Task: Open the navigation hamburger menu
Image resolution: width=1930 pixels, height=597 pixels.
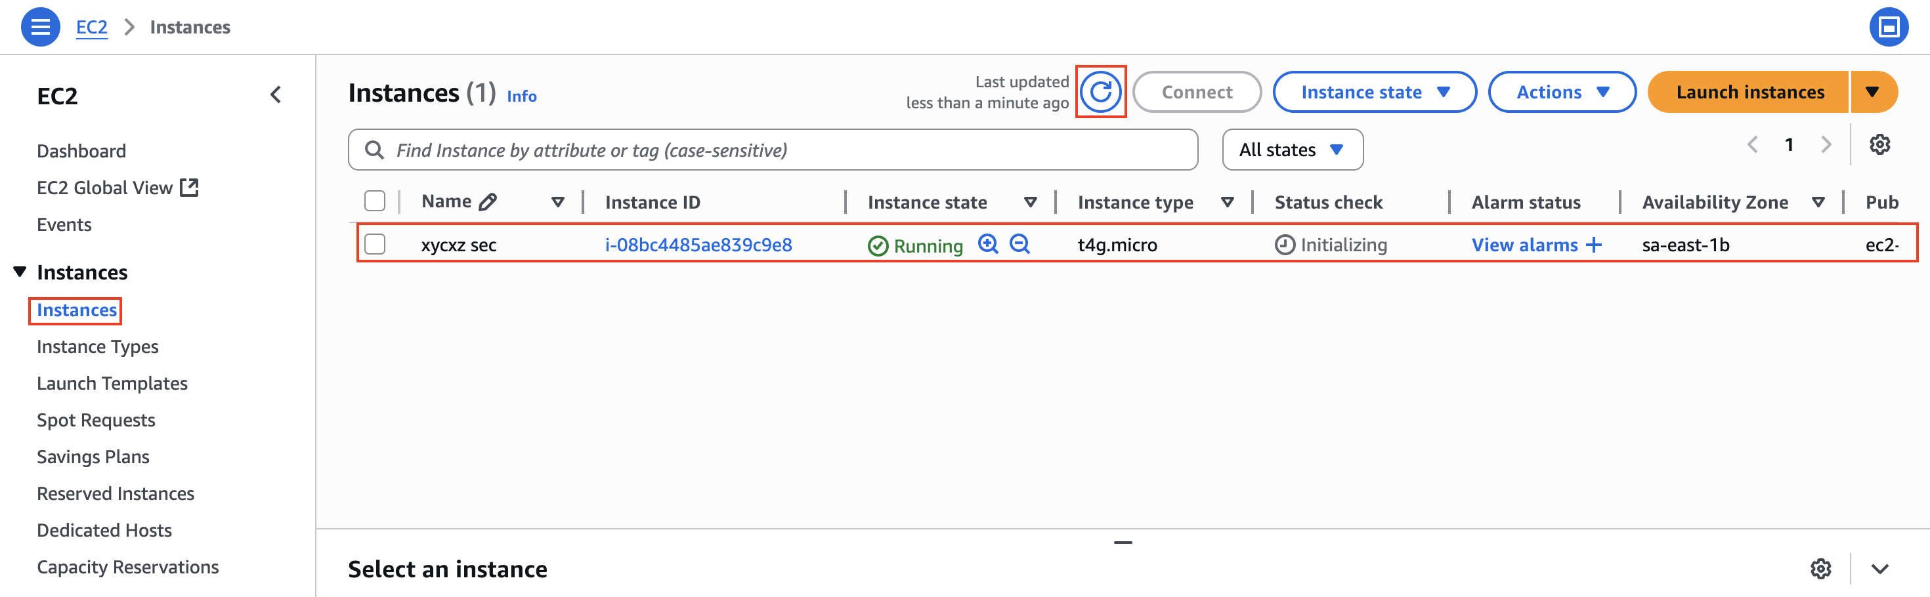Action: tap(41, 26)
